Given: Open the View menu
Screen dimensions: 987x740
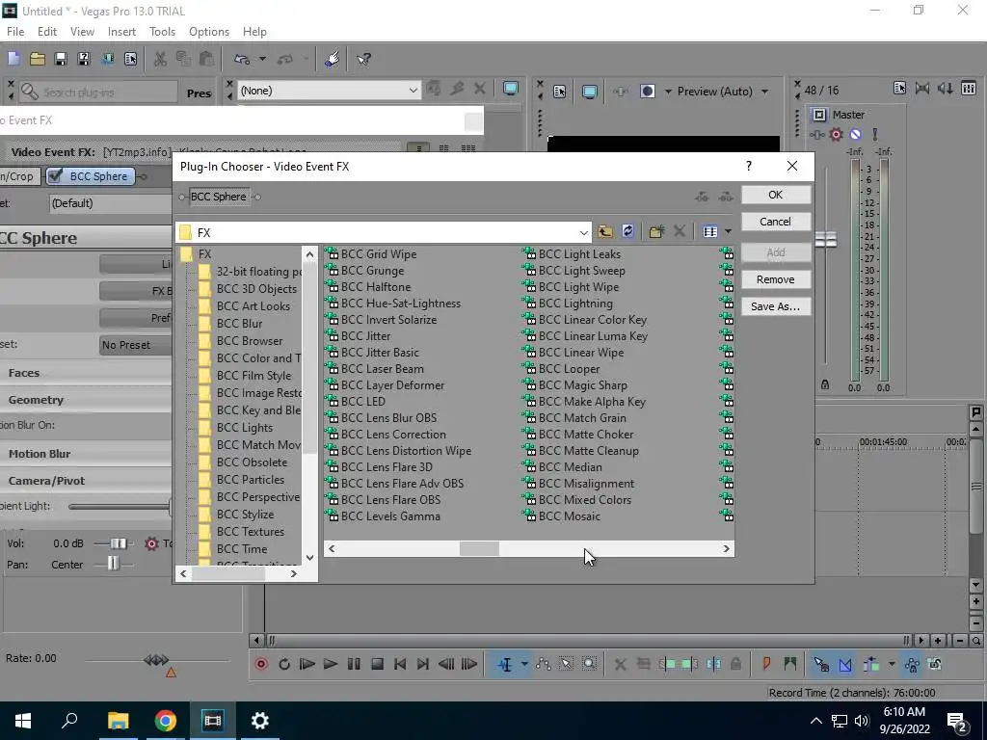Looking at the screenshot, I should 82,32.
